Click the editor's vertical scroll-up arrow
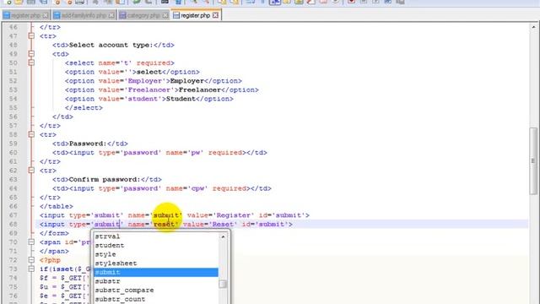 coord(533,27)
